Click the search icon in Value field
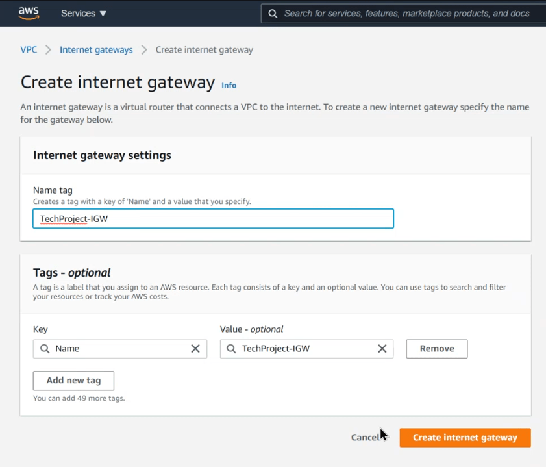This screenshot has height=467, width=546. (x=232, y=349)
